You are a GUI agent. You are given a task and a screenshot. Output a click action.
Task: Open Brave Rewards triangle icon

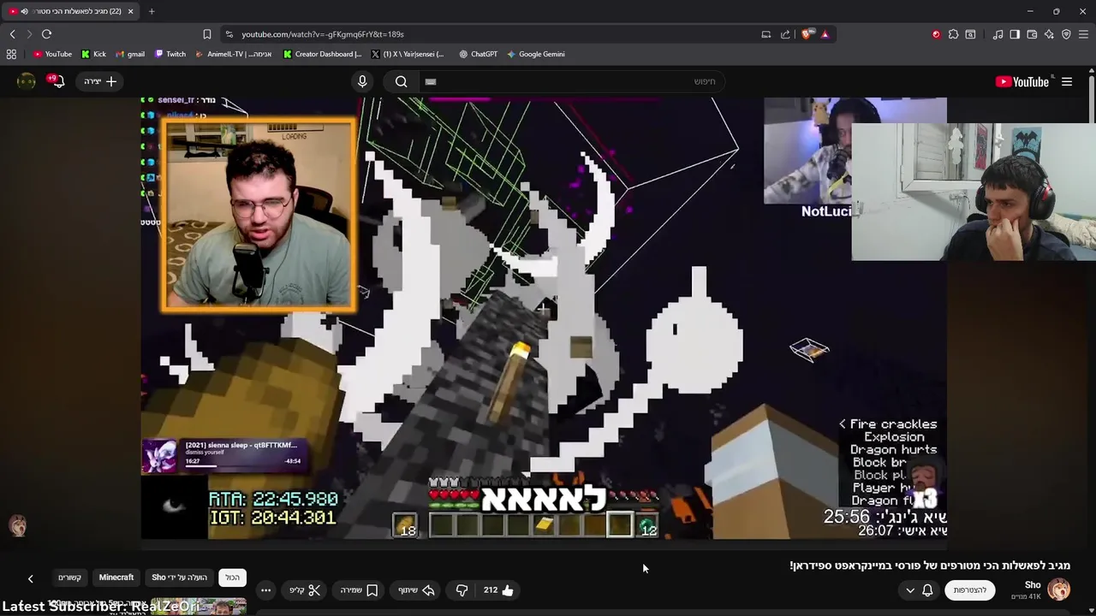coord(825,34)
